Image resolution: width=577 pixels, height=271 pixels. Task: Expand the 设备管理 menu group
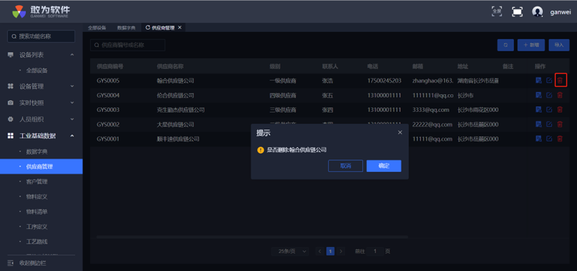tap(41, 86)
